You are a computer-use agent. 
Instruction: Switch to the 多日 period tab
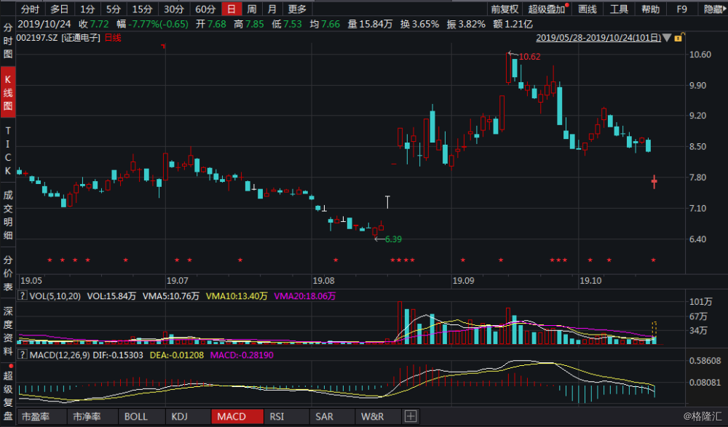point(59,9)
